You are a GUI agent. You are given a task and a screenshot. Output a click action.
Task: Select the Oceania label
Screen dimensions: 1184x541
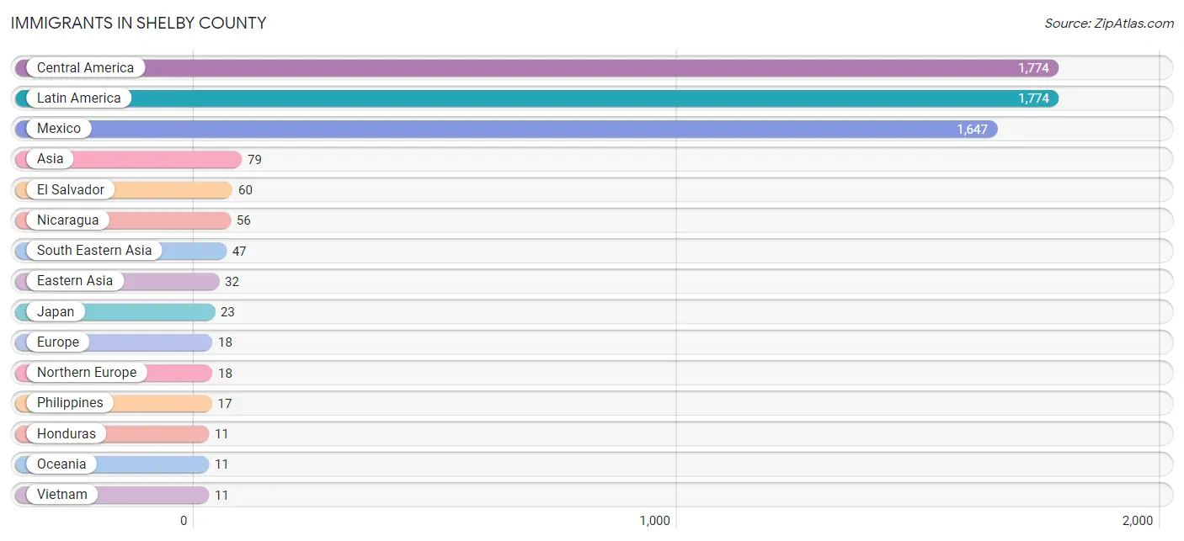tap(61, 464)
